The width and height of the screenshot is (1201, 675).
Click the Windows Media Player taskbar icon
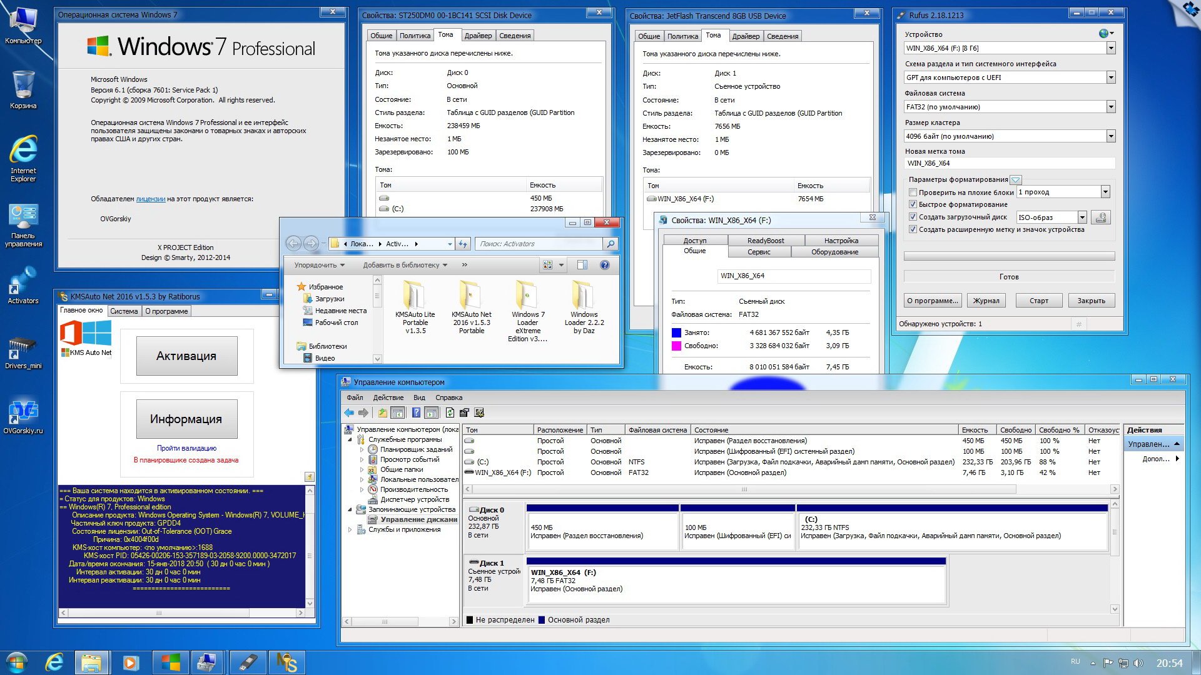[131, 662]
